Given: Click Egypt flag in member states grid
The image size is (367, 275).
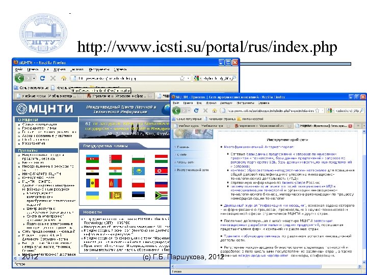Looking at the screenshot, I should [x=92, y=171].
